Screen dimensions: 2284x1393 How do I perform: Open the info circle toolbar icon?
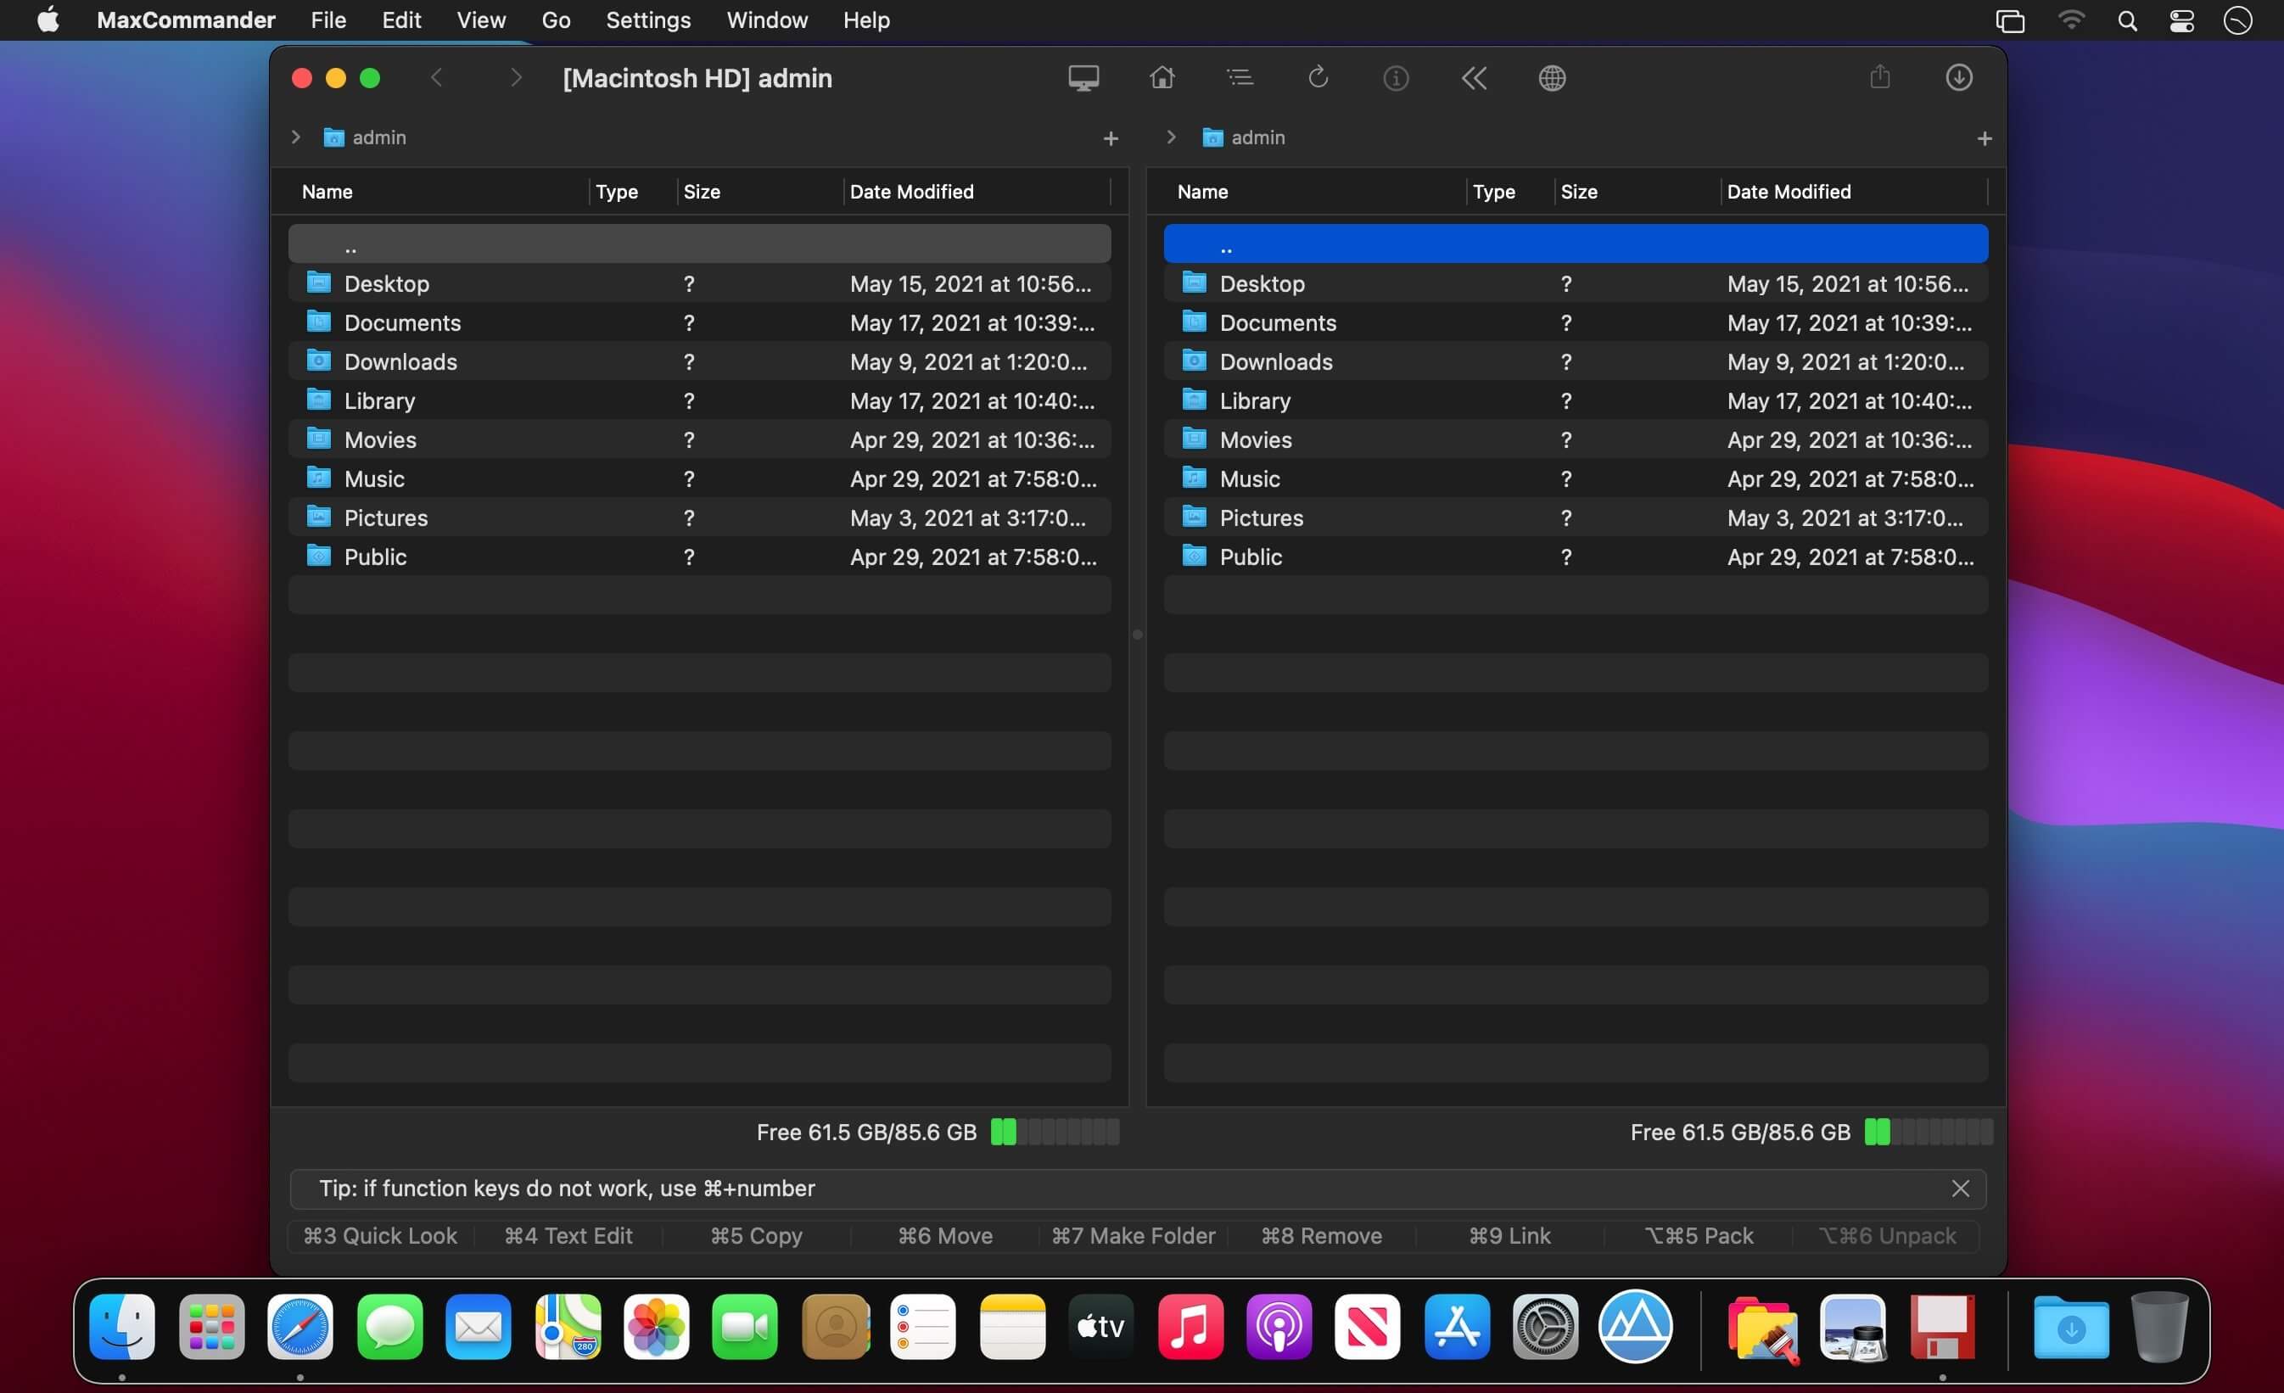click(x=1395, y=78)
